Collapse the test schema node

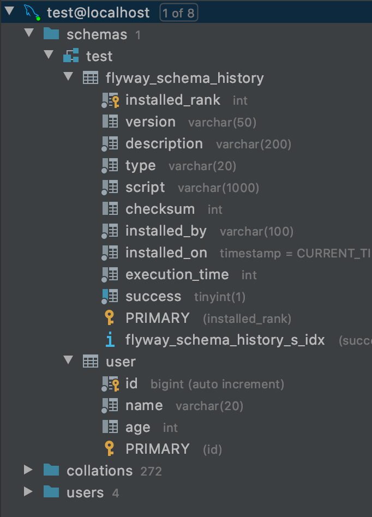click(x=49, y=55)
